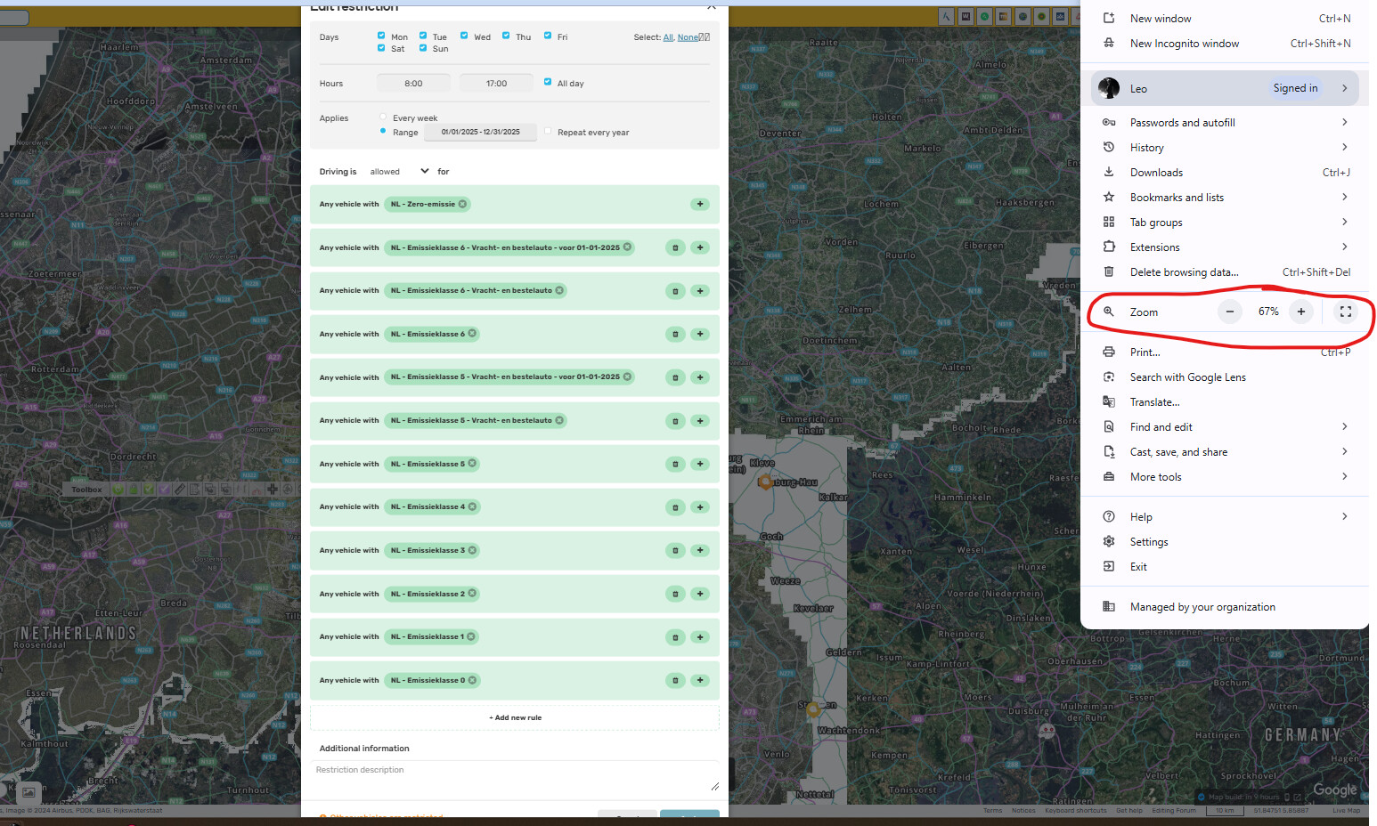
Task: Toggle the All day checkbox
Action: [x=548, y=82]
